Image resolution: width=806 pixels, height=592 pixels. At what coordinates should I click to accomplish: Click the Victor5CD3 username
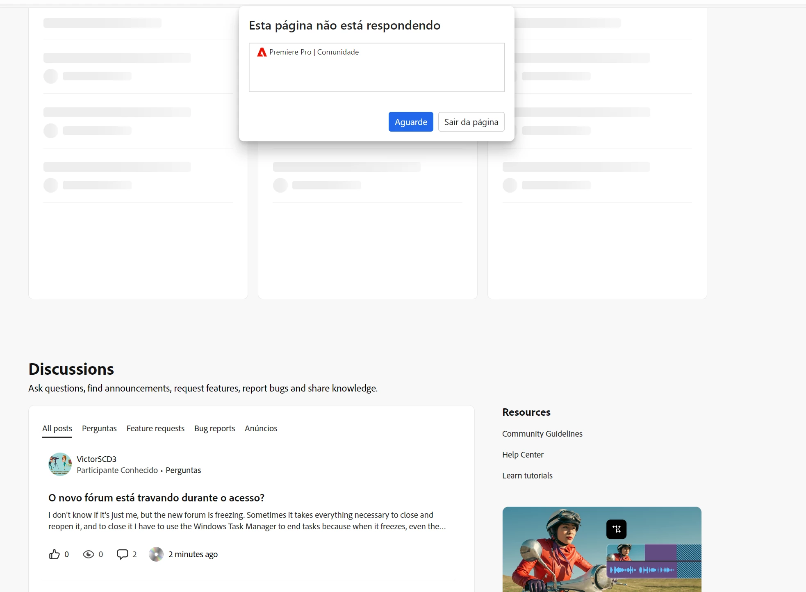coord(96,459)
